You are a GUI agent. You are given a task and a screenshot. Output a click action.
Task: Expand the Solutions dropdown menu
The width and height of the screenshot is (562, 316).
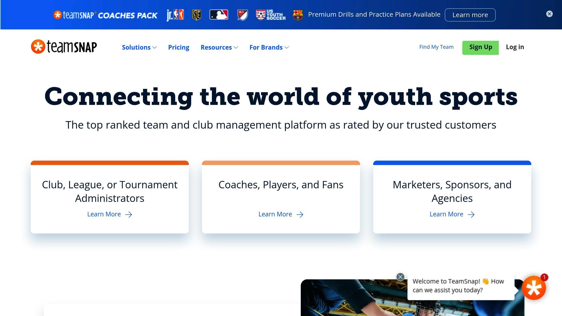(x=139, y=47)
